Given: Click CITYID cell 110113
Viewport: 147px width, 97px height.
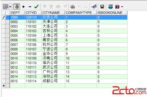Looking at the screenshot, I should click(33, 76).
